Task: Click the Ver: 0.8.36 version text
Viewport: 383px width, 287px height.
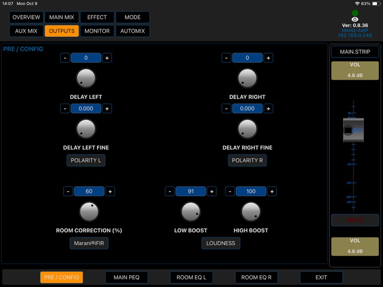Action: (x=355, y=26)
